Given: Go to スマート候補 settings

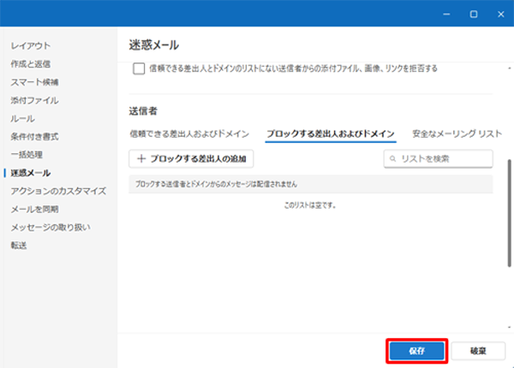Looking at the screenshot, I should 34,82.
